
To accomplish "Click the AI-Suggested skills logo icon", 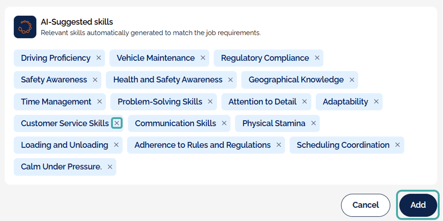I will tap(25, 27).
